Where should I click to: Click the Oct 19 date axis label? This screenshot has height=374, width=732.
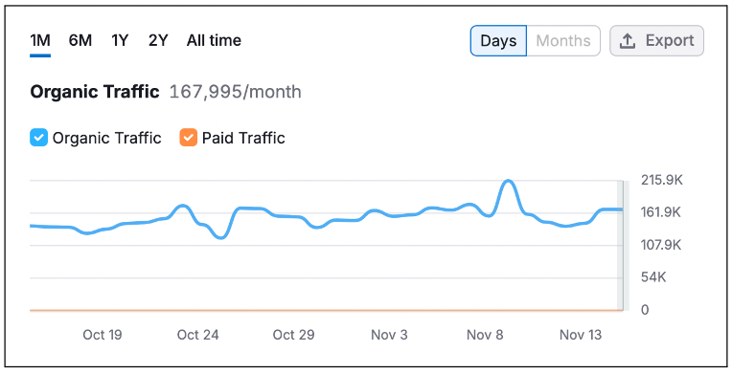(103, 335)
